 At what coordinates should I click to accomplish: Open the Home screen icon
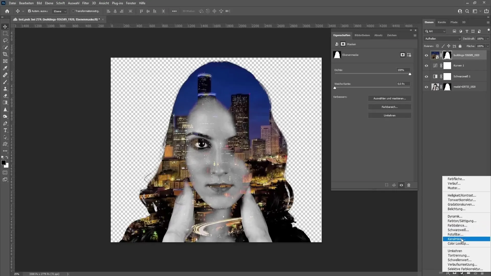(7, 11)
